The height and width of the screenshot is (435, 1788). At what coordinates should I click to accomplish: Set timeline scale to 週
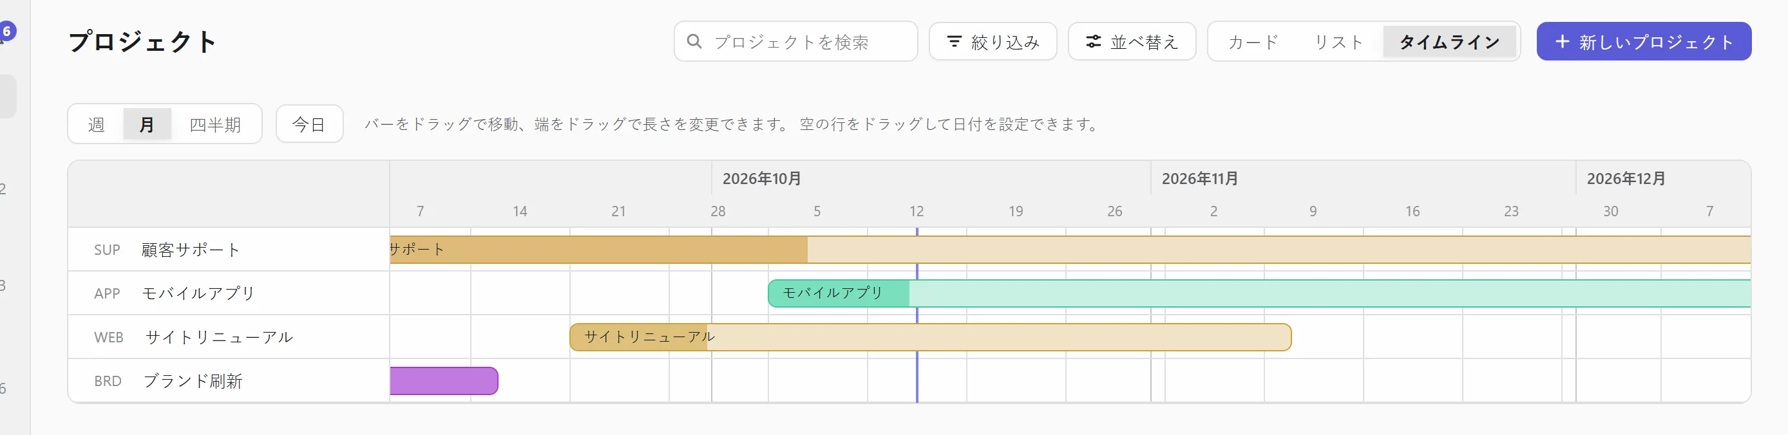(x=97, y=124)
